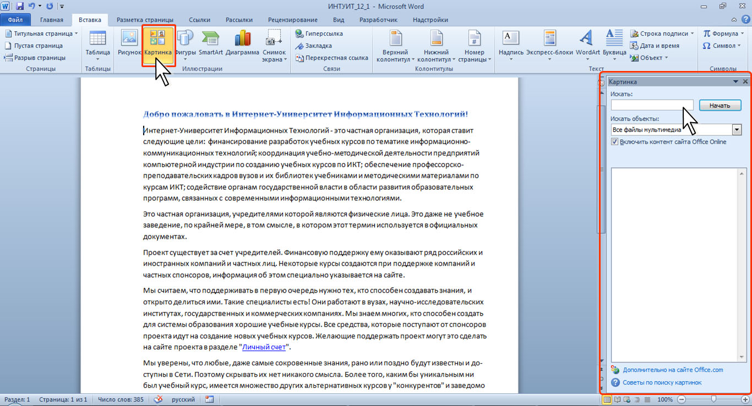
Task: Uncheck Включить контент сайта Office Online
Action: click(615, 142)
